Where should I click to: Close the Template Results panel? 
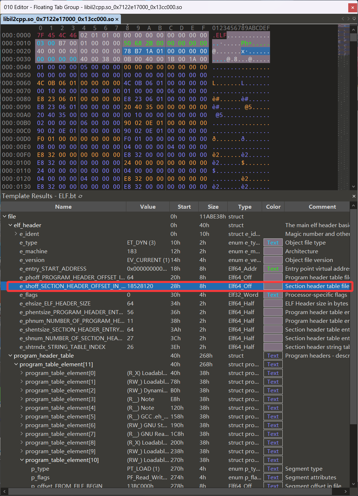354,196
